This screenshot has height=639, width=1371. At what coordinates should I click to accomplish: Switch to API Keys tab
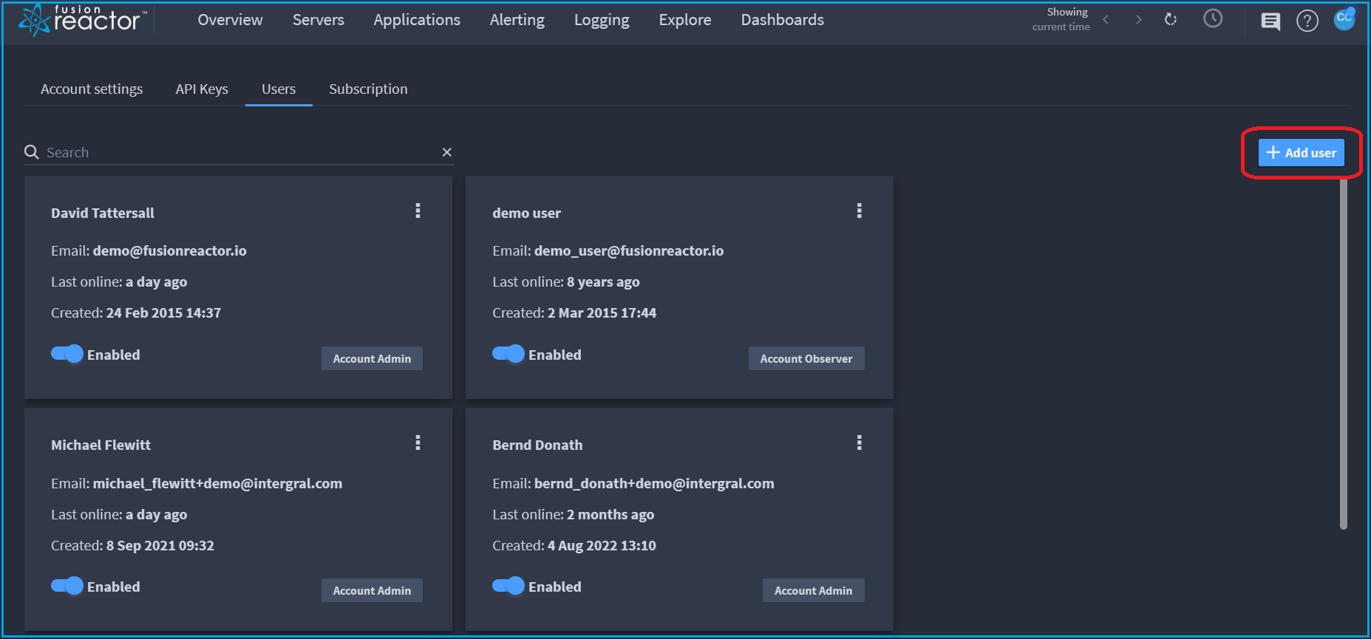pyautogui.click(x=202, y=89)
